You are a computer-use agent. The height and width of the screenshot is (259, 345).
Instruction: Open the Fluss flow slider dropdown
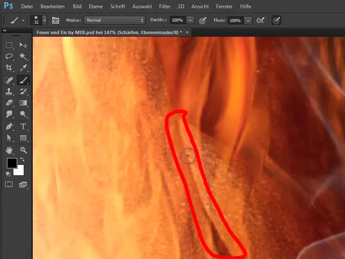tap(248, 20)
